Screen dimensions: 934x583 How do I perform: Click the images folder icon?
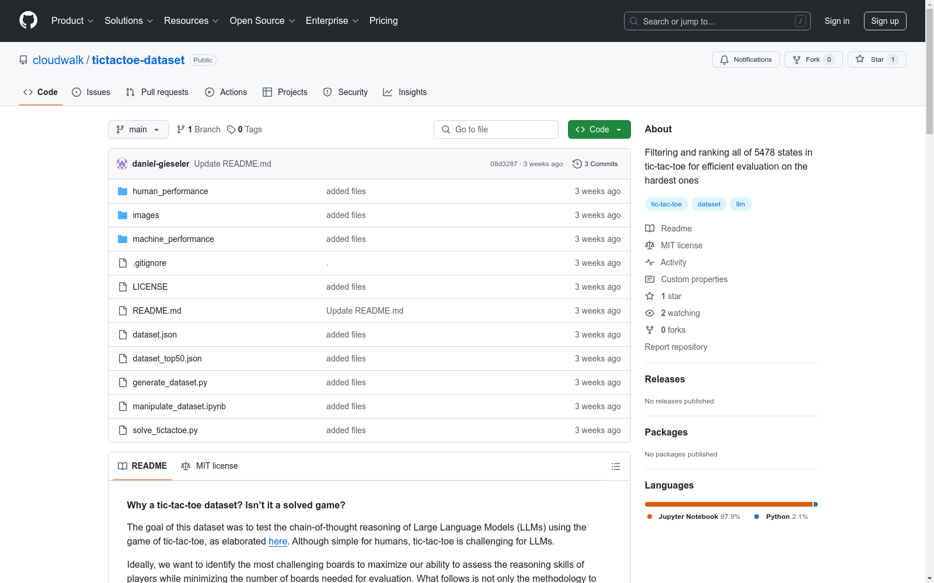pos(123,215)
